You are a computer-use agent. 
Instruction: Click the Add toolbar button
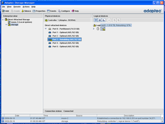click(6, 11)
